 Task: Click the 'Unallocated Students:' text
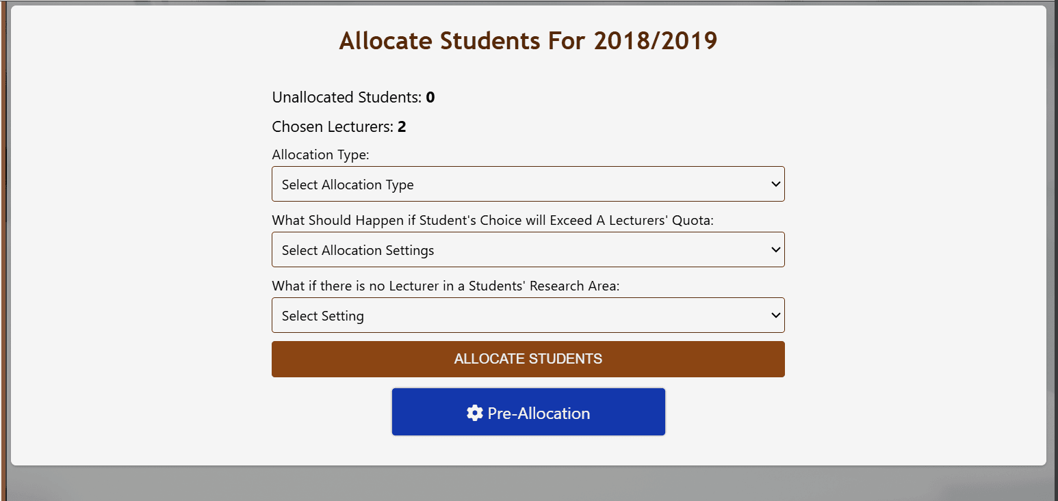(x=346, y=98)
